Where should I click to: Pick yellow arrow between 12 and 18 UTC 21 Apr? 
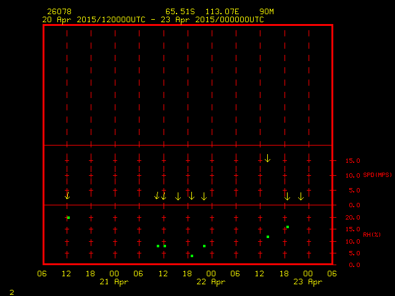(x=178, y=196)
